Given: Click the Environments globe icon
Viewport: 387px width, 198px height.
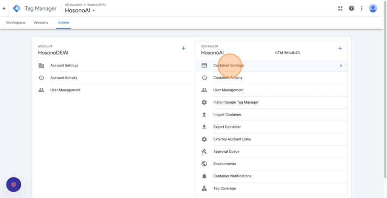Looking at the screenshot, I should pos(204,164).
